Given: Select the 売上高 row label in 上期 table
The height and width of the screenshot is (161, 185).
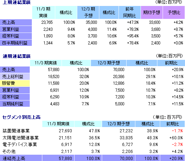Looking at the screenshot, I should [16, 22].
